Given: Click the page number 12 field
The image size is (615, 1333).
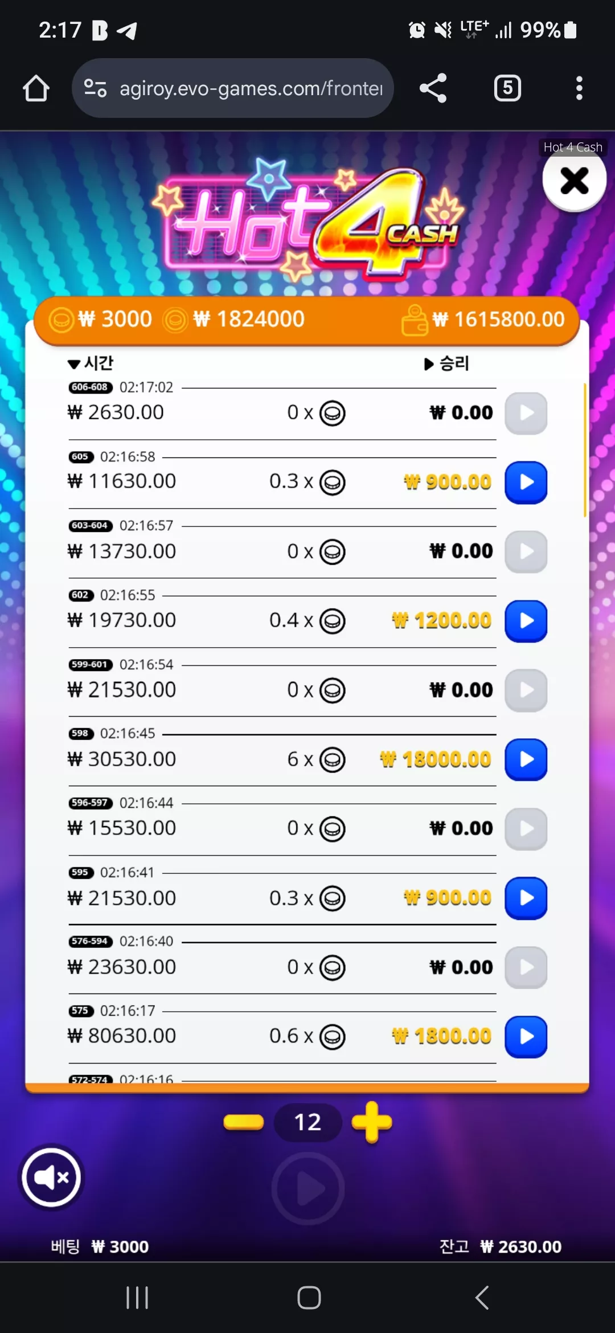Looking at the screenshot, I should coord(307,1122).
